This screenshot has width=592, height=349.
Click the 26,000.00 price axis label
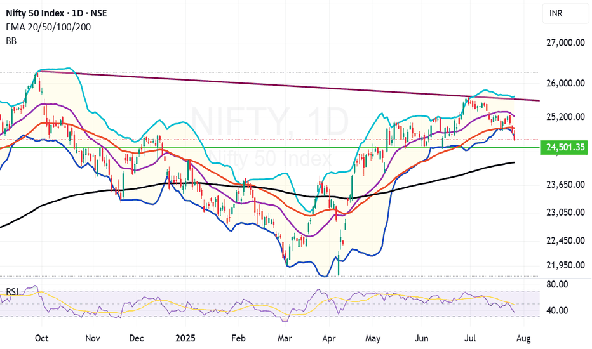(x=565, y=83)
